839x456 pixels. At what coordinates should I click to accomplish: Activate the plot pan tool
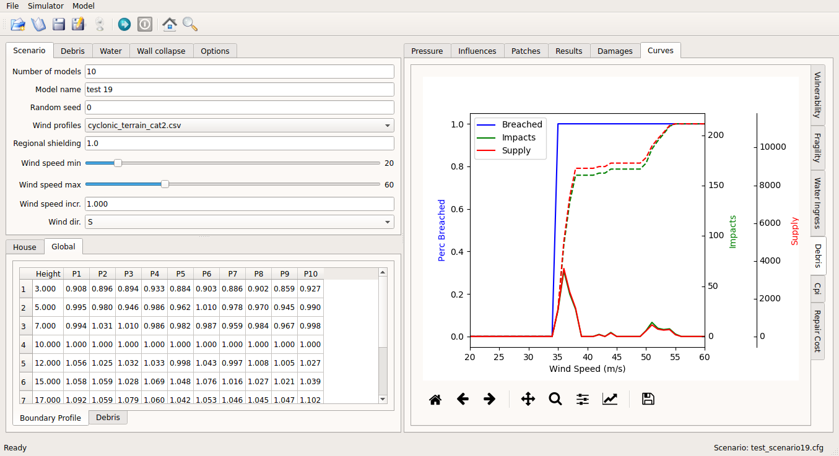pos(528,399)
